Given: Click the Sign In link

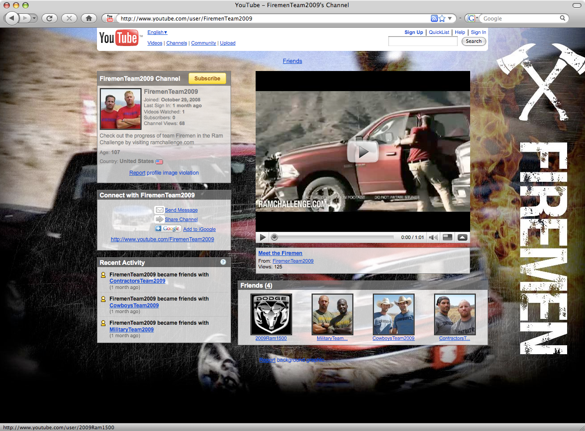Looking at the screenshot, I should 478,32.
